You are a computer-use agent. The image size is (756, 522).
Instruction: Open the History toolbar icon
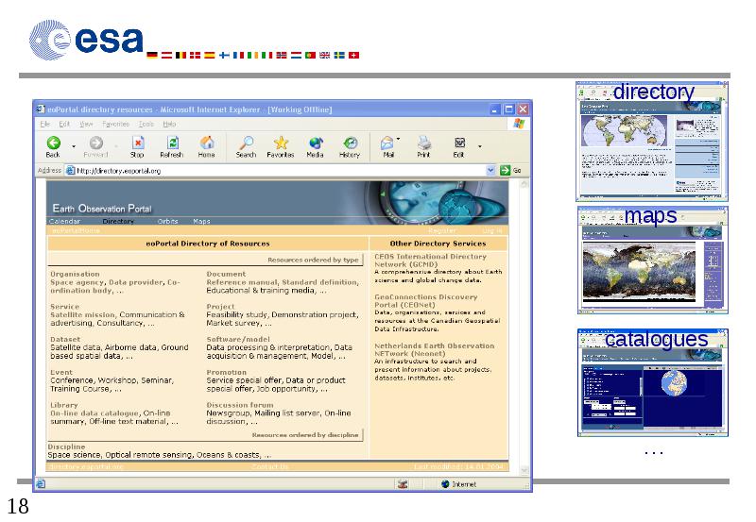[350, 143]
